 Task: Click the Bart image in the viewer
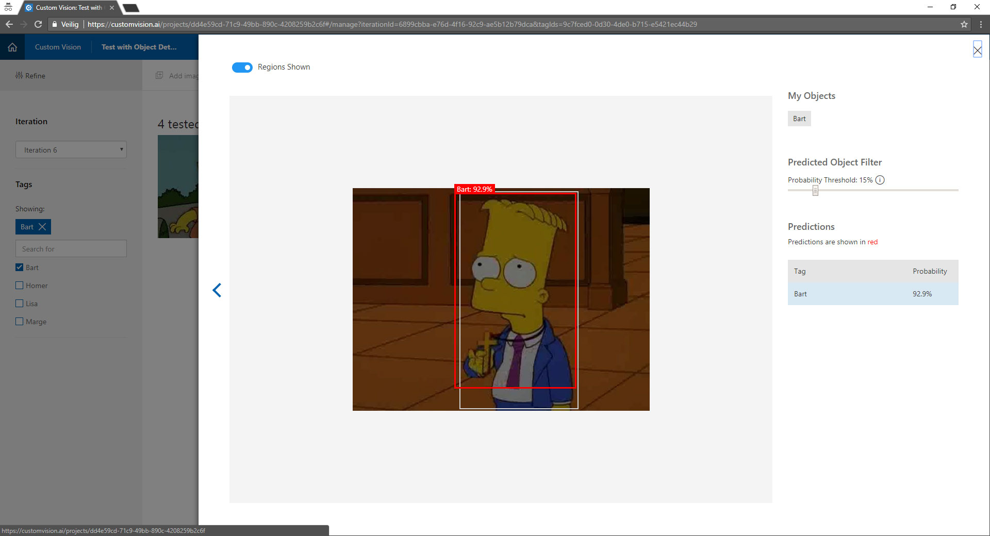501,299
